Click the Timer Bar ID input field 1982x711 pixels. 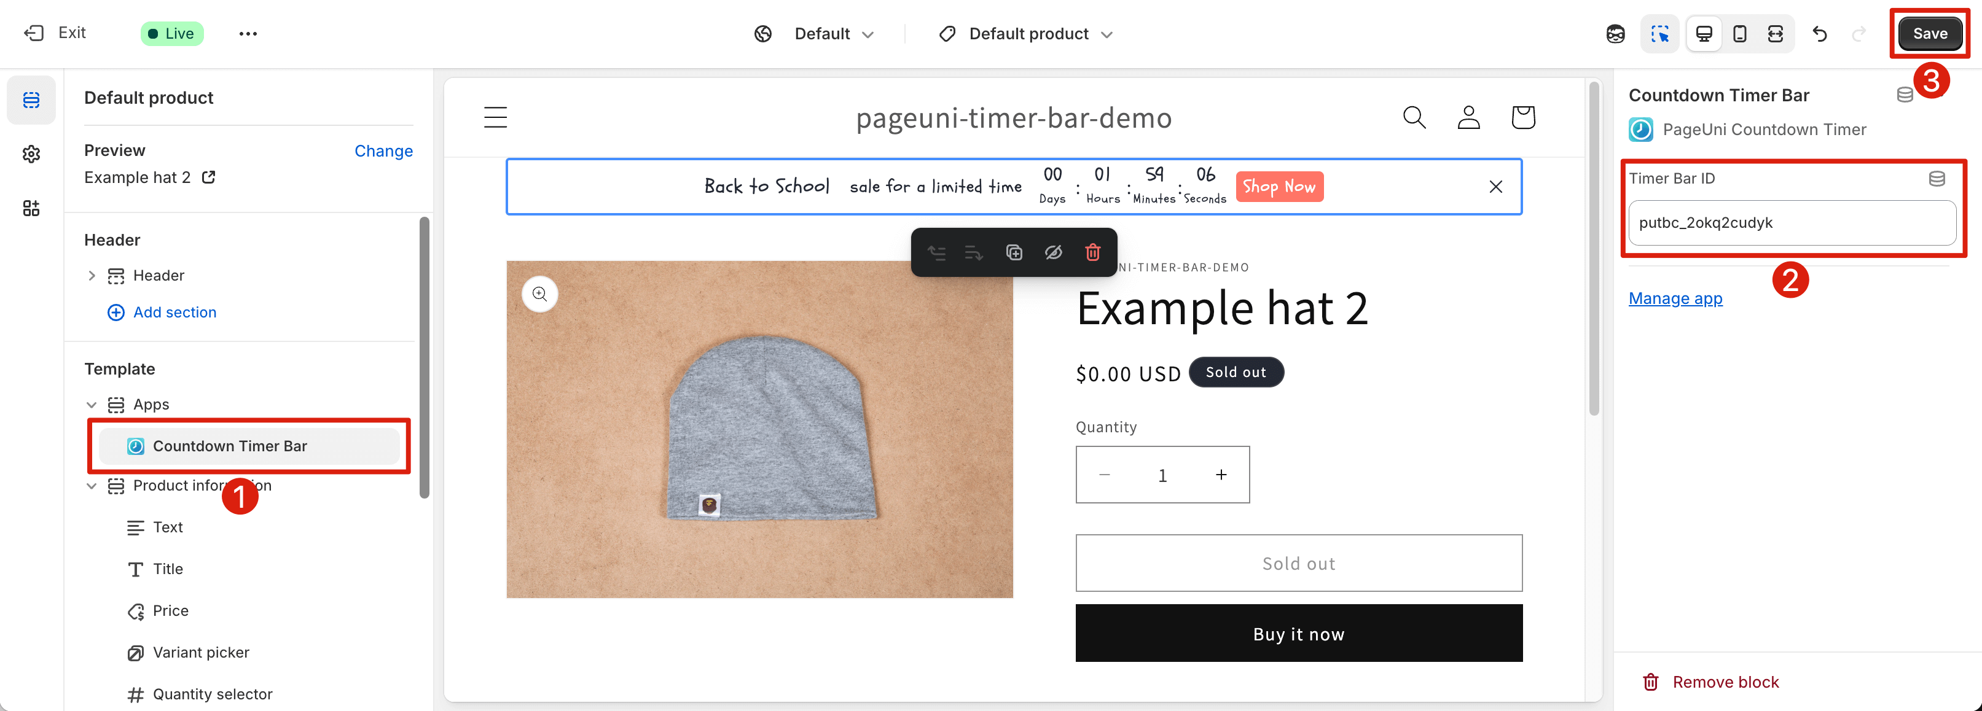(x=1792, y=223)
